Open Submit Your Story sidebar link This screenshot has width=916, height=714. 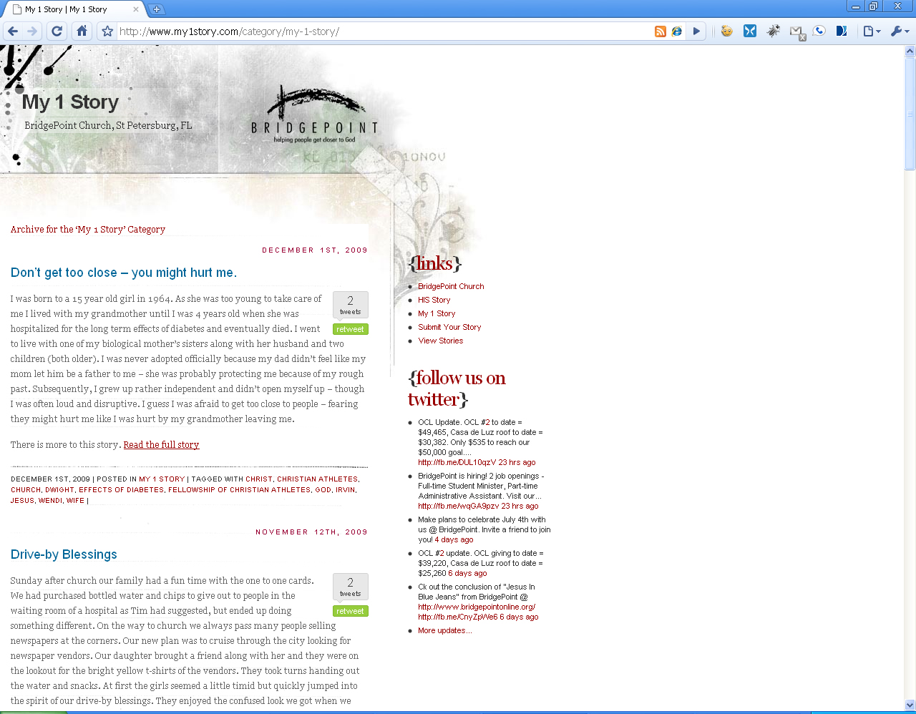[x=449, y=327]
